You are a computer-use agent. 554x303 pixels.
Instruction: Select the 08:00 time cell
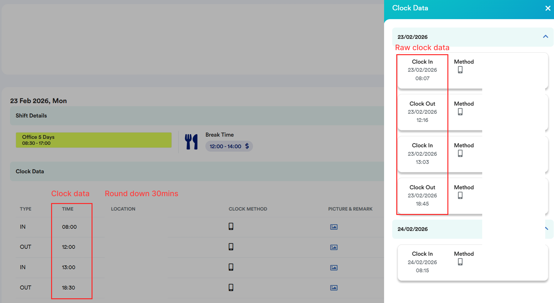click(69, 227)
